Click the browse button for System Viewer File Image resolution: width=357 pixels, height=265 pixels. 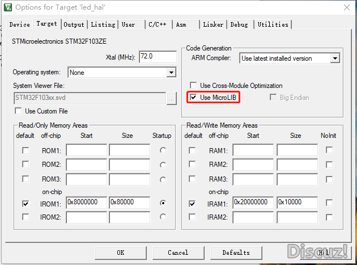[x=172, y=99]
